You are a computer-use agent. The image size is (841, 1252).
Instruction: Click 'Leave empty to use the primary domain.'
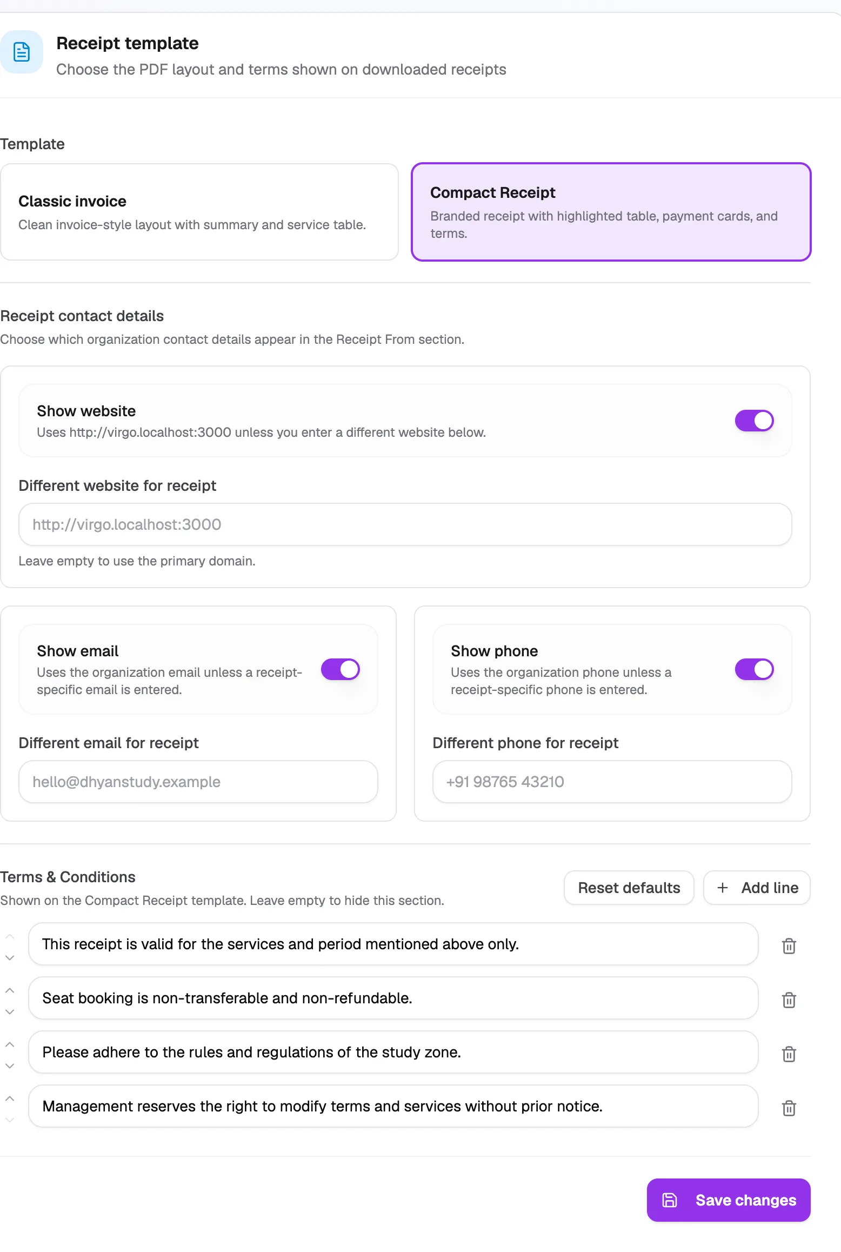[x=137, y=561]
